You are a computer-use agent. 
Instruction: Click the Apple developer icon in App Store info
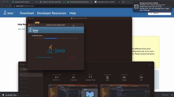click(x=107, y=77)
